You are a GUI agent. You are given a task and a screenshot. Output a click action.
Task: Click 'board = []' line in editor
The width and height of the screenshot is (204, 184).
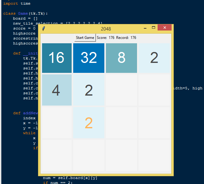[25, 18]
